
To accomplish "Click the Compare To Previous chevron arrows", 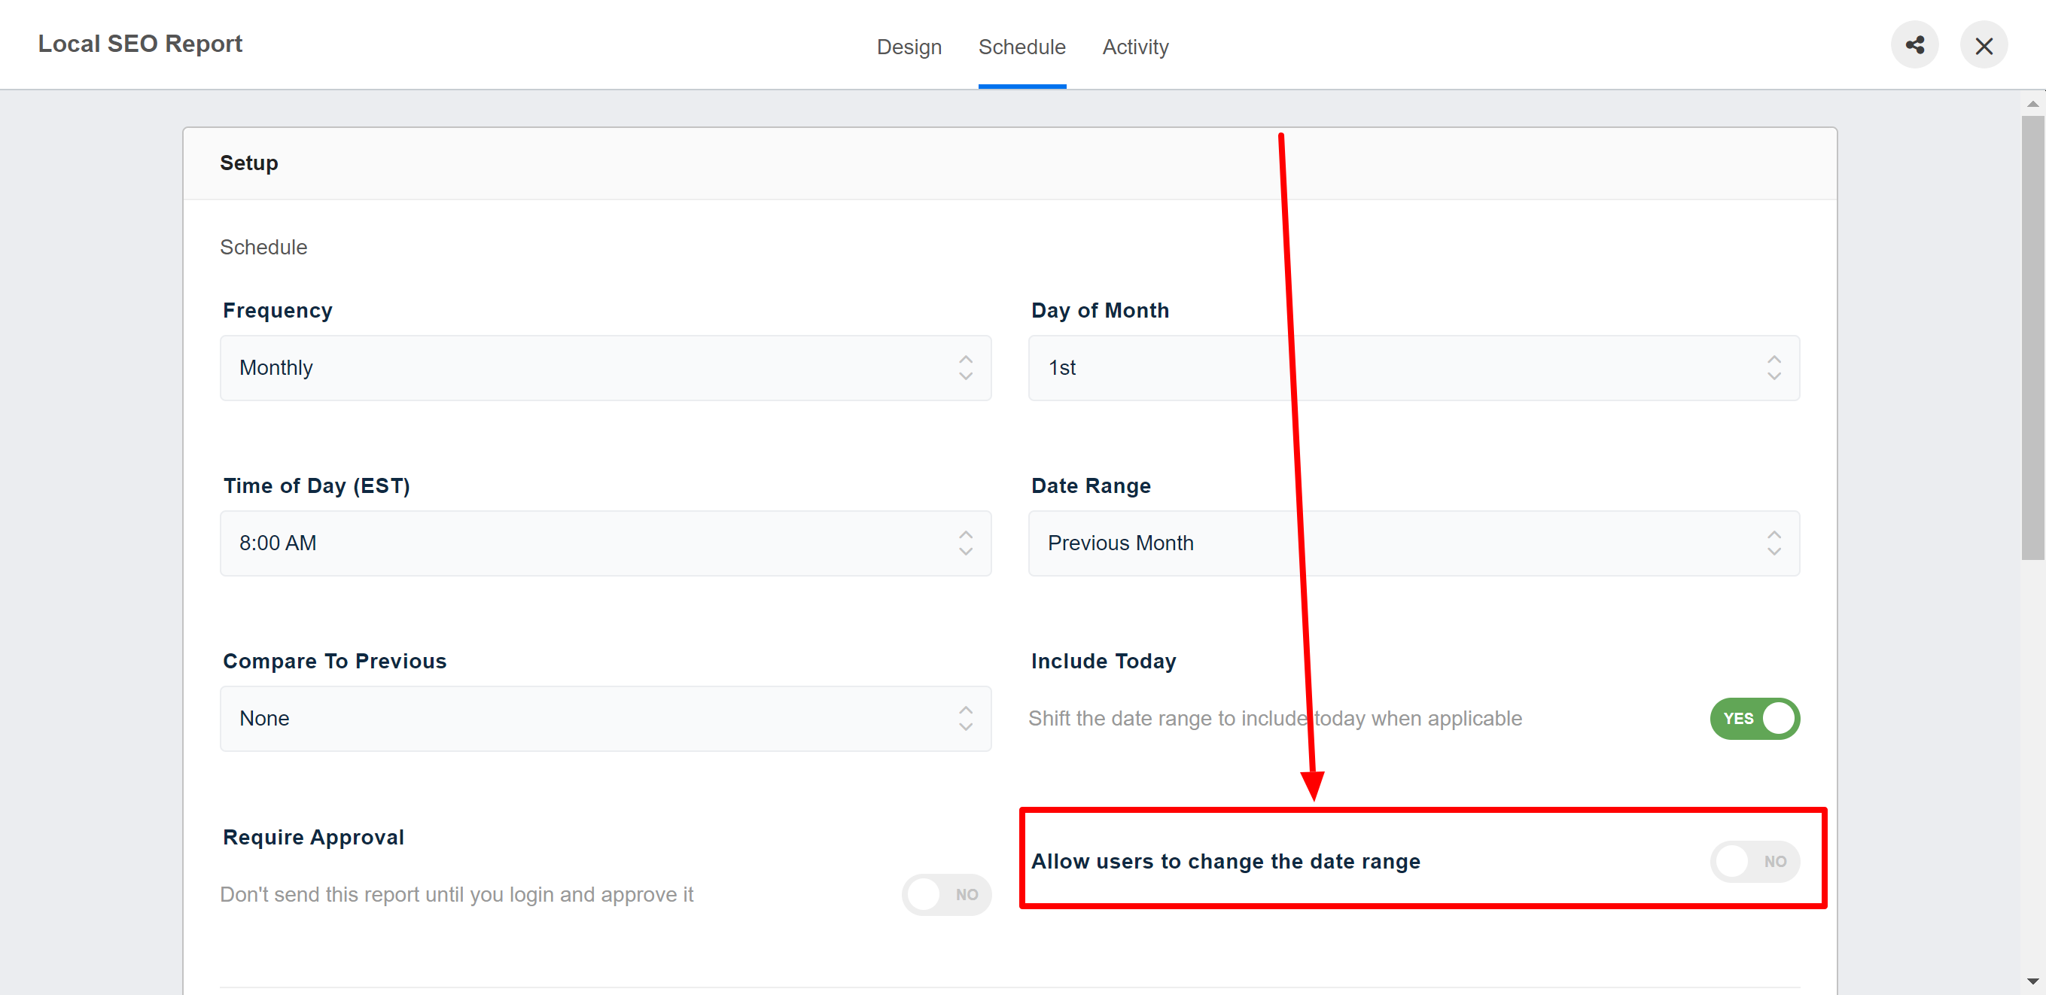I will pyautogui.click(x=965, y=719).
